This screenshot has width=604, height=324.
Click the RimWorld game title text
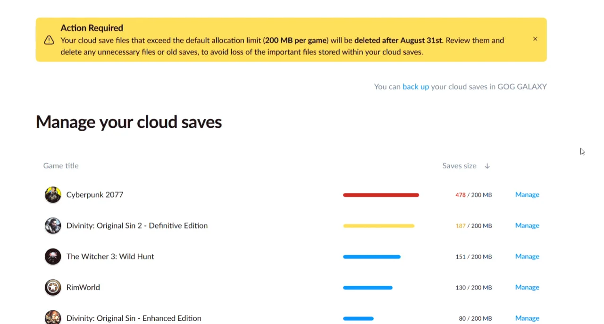coord(83,288)
